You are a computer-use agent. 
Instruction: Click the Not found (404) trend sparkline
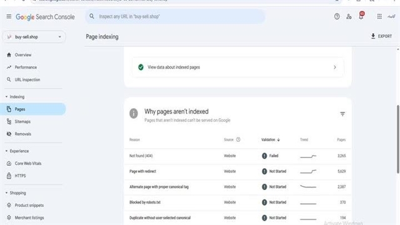(308, 156)
